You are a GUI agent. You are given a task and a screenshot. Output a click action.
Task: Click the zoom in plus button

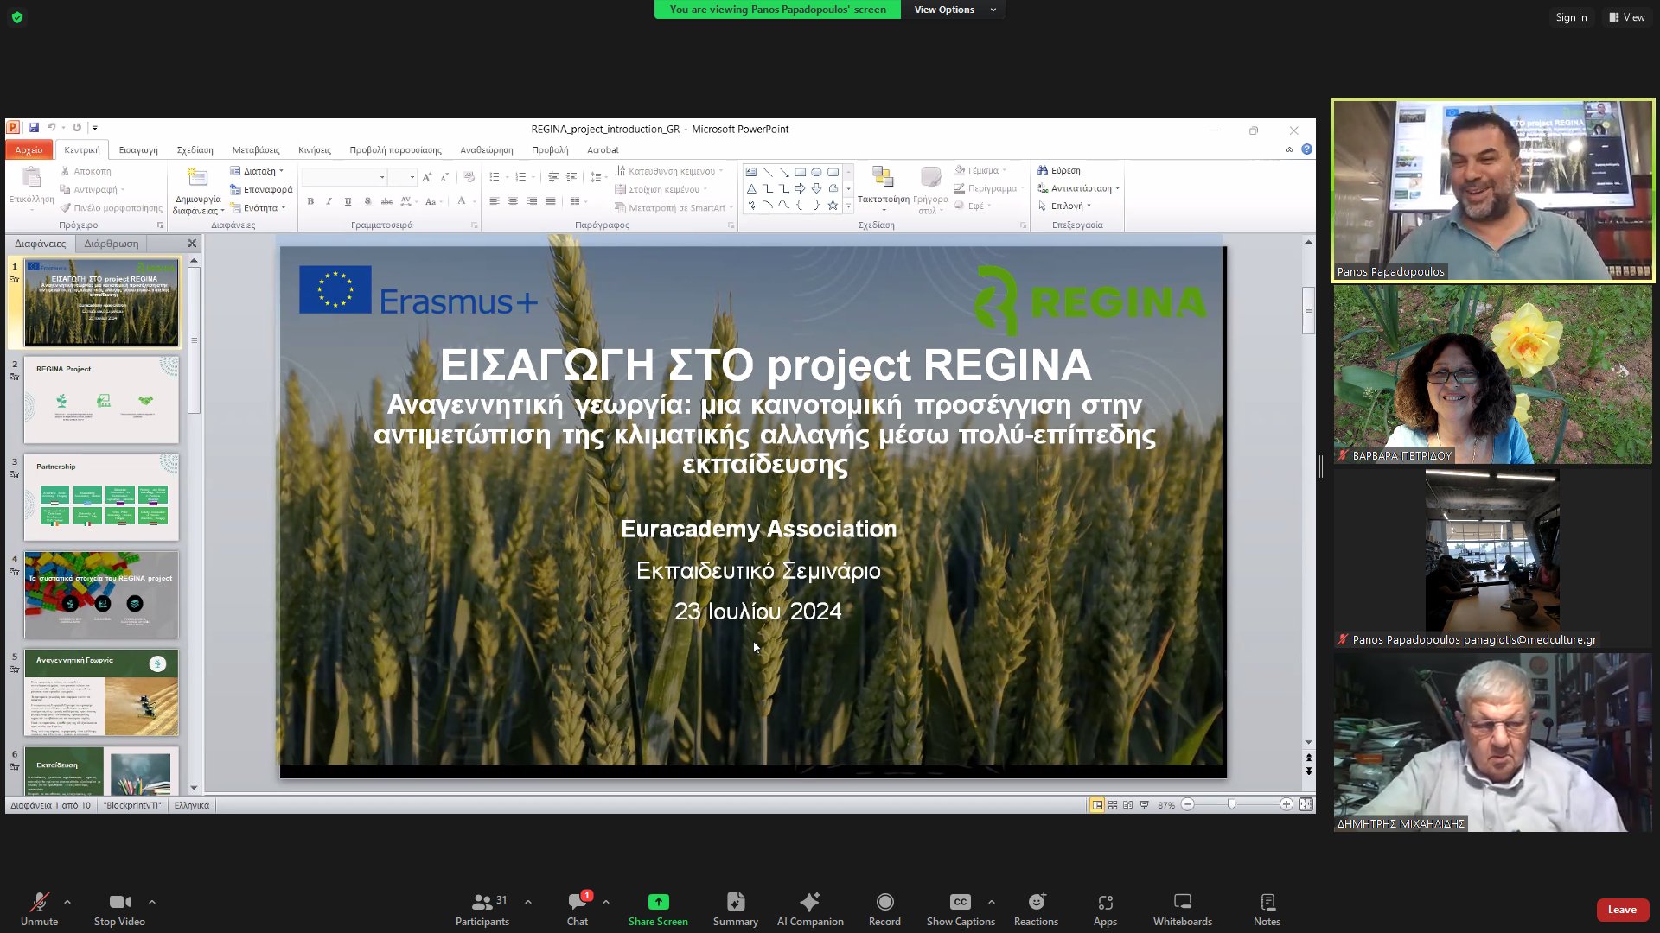(x=1286, y=804)
